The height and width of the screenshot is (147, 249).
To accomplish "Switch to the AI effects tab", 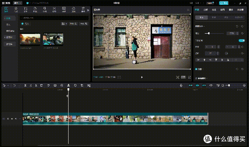I will pyautogui.click(x=240, y=10).
